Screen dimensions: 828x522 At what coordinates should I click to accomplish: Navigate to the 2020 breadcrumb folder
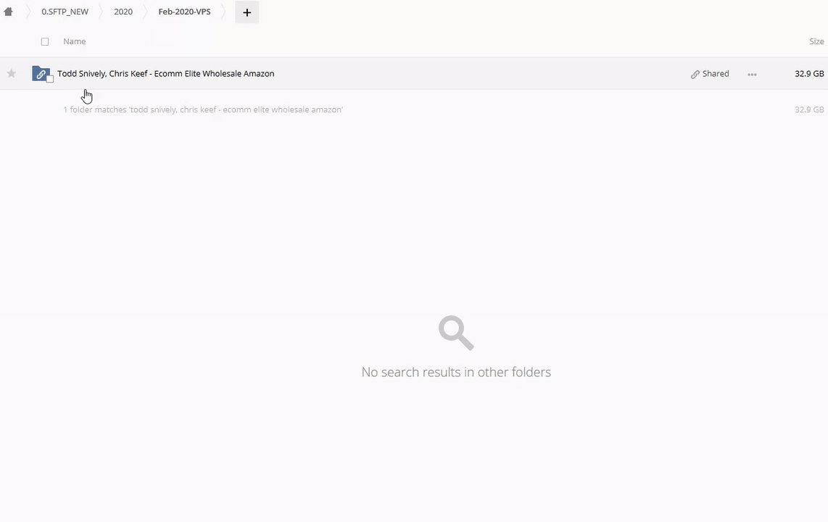pyautogui.click(x=123, y=12)
